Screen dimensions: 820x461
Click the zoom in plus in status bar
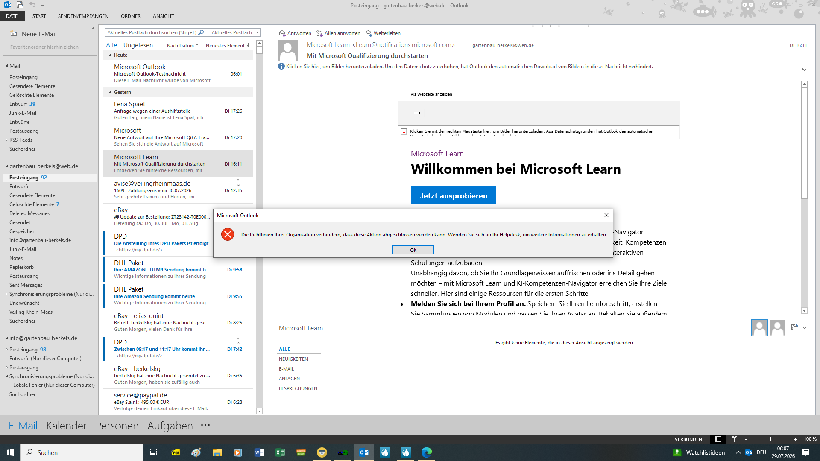[x=795, y=439]
